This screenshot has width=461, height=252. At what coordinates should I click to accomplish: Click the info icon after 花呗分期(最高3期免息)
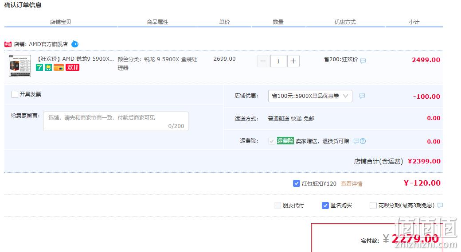click(x=440, y=205)
